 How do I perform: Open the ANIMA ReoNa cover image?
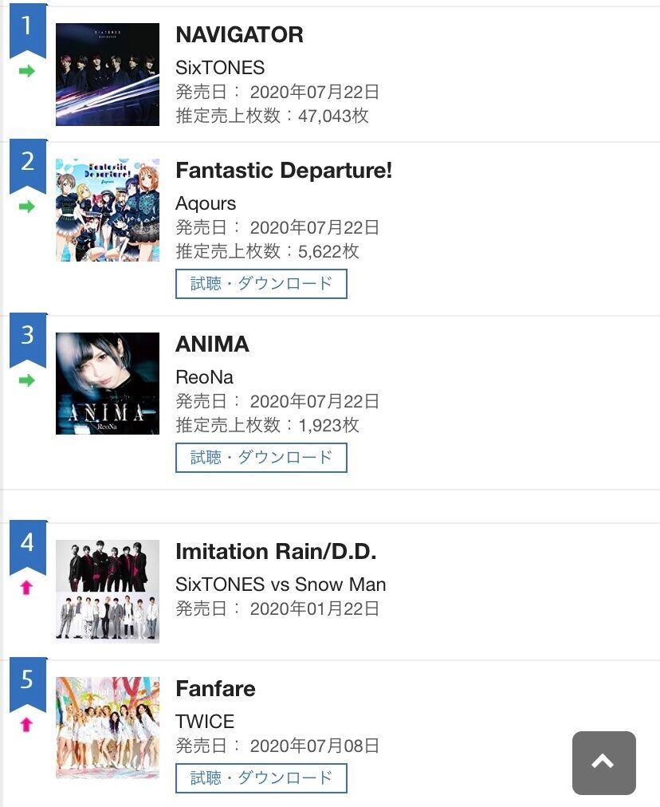pyautogui.click(x=108, y=384)
